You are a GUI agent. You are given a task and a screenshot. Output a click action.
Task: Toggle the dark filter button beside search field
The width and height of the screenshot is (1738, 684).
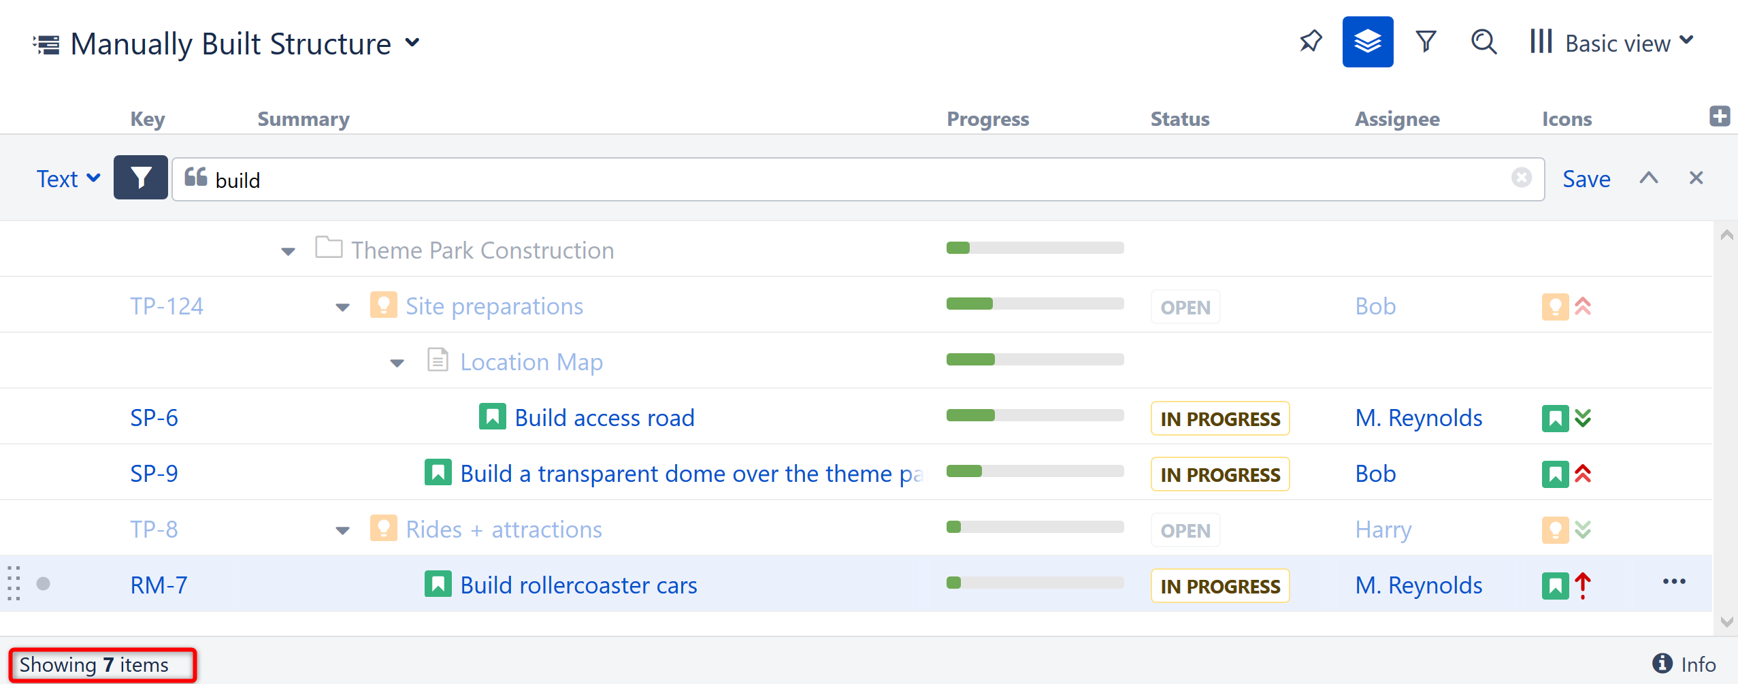point(141,178)
